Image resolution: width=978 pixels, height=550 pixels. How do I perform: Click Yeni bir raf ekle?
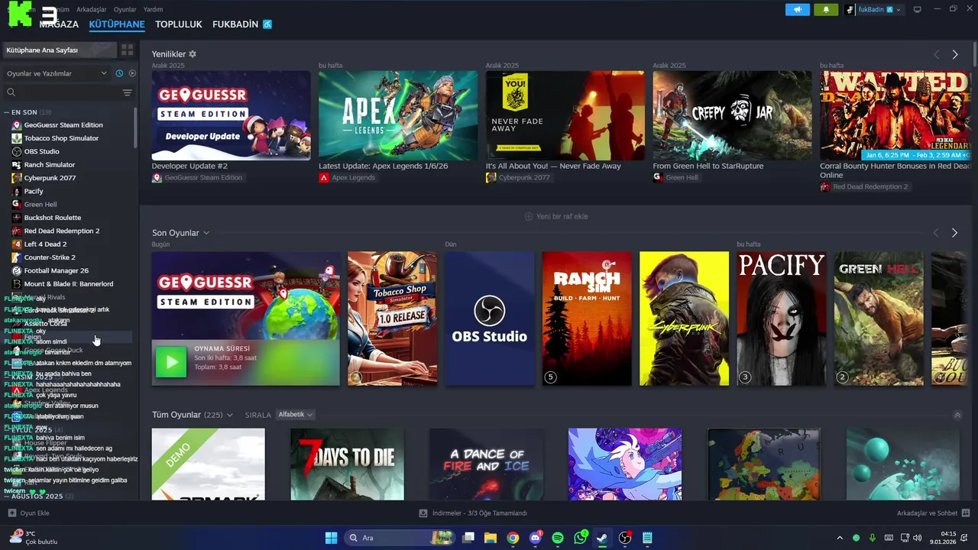[x=556, y=216]
